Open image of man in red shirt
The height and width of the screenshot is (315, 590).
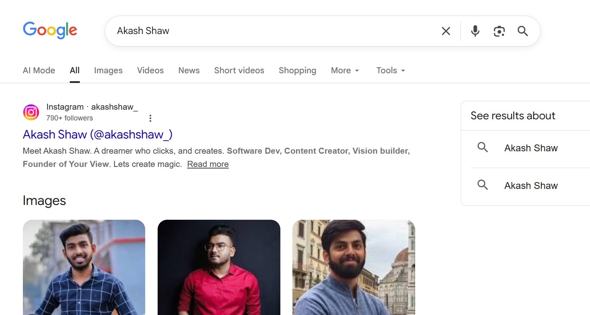tap(219, 267)
